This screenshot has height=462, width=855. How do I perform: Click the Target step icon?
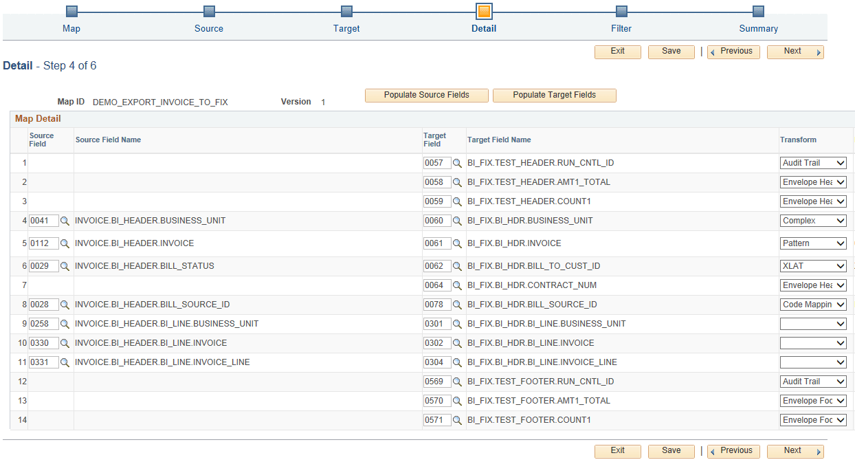click(346, 11)
